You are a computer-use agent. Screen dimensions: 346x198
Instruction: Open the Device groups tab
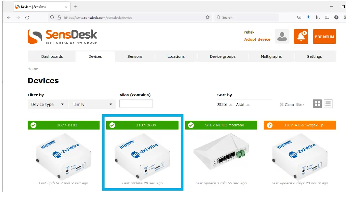point(223,56)
